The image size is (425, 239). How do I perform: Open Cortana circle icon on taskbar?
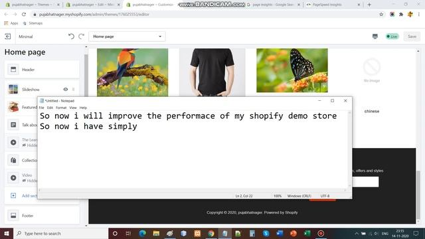[115, 233]
